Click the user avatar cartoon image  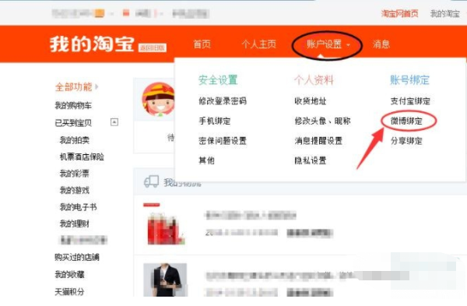point(158,99)
